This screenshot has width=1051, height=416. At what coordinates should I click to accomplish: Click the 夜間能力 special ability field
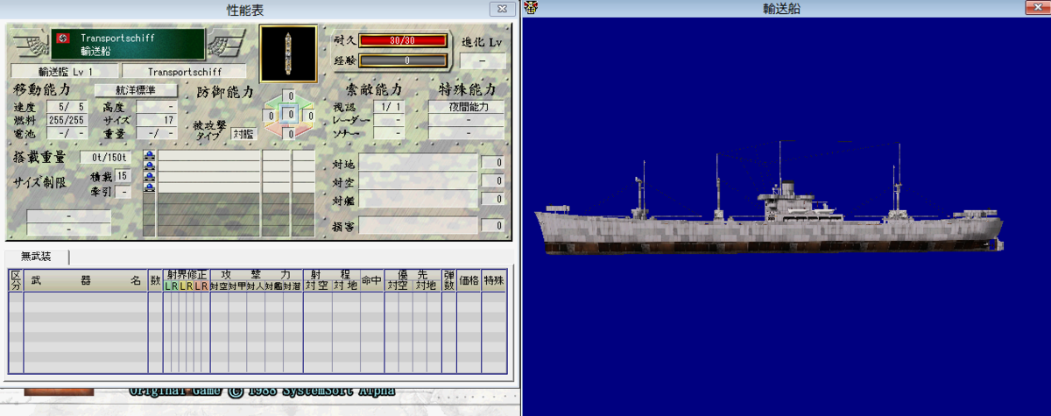click(466, 107)
